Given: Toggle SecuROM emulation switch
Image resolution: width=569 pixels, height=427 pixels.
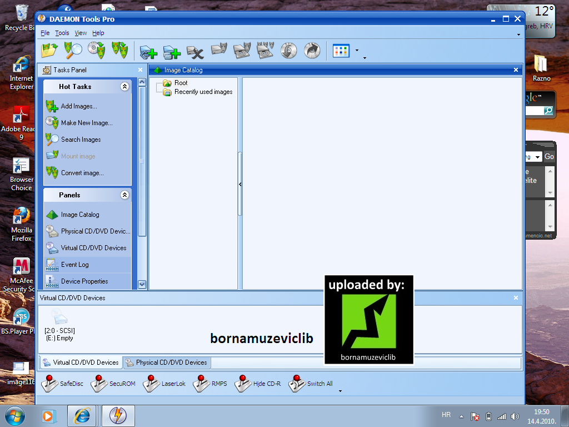Looking at the screenshot, I should 113,384.
